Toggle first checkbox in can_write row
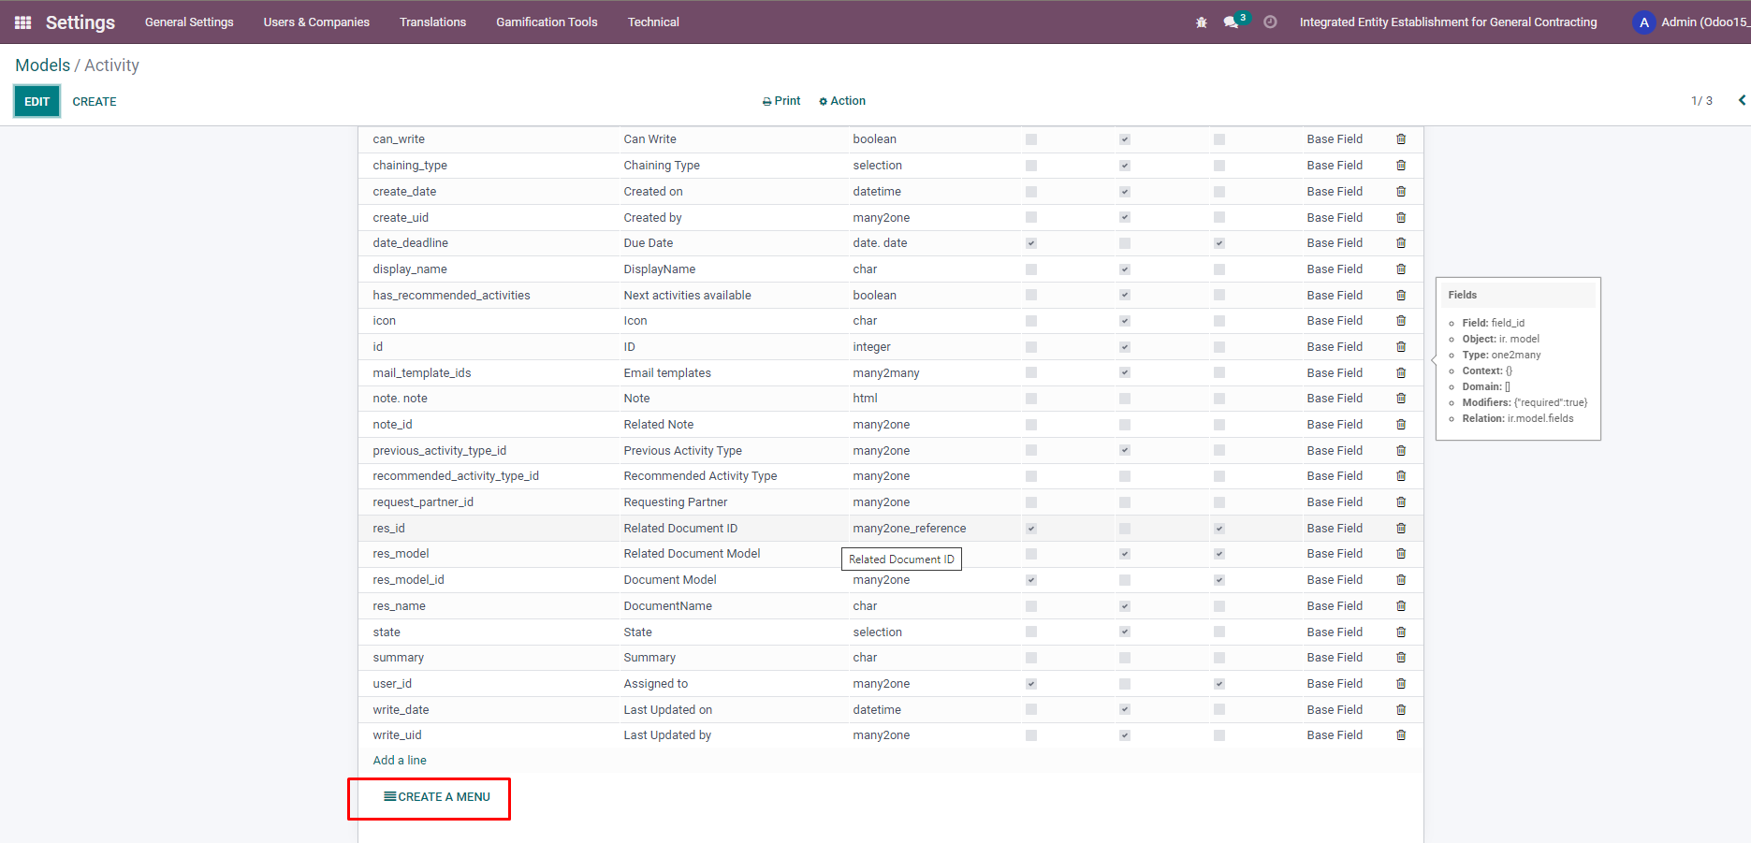The image size is (1751, 843). point(1031,139)
